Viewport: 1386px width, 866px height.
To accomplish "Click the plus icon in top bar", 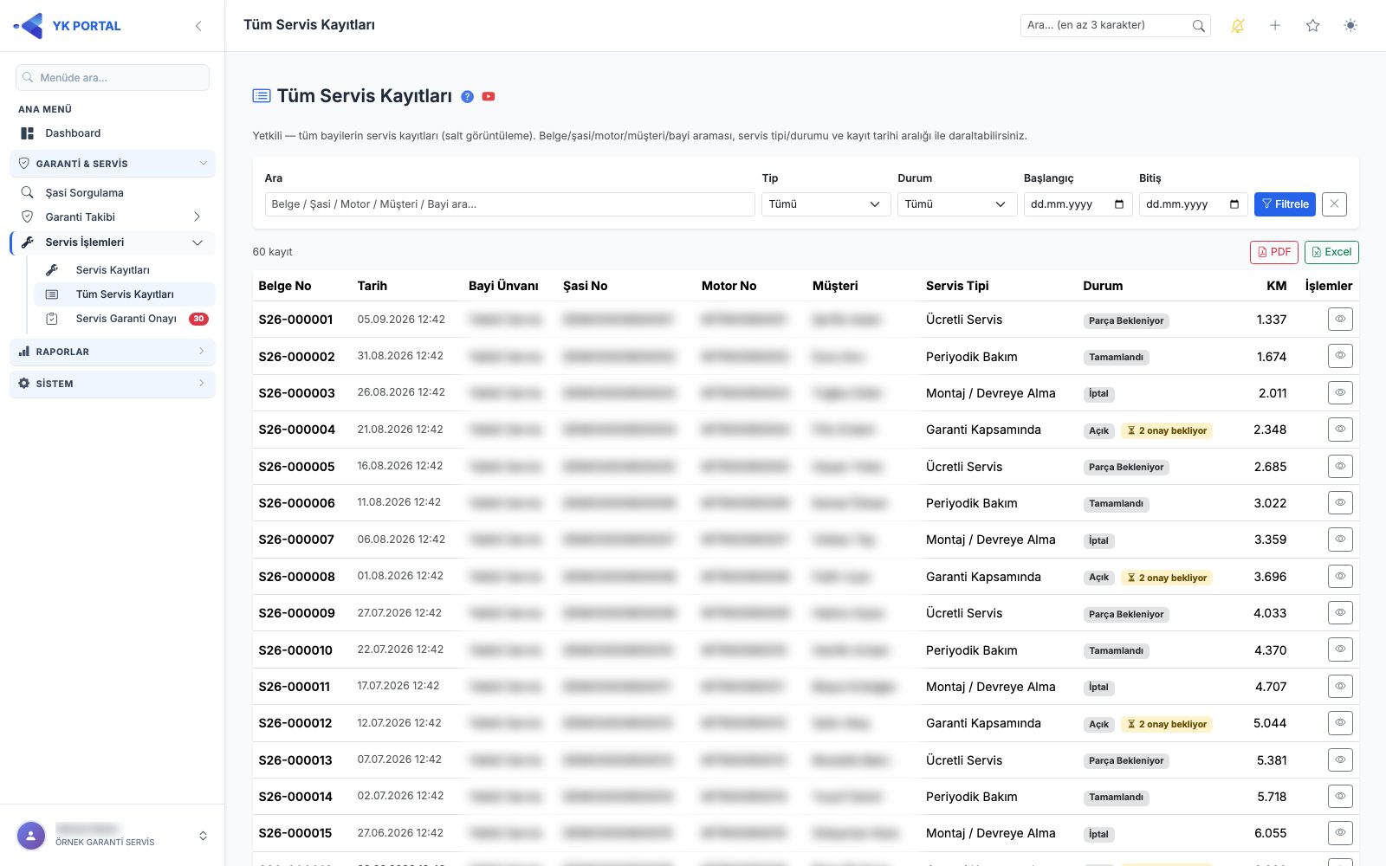I will tap(1275, 26).
